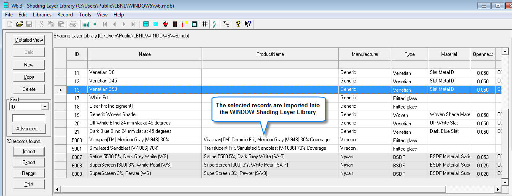Click the Report button
512x196 pixels.
(x=29, y=173)
